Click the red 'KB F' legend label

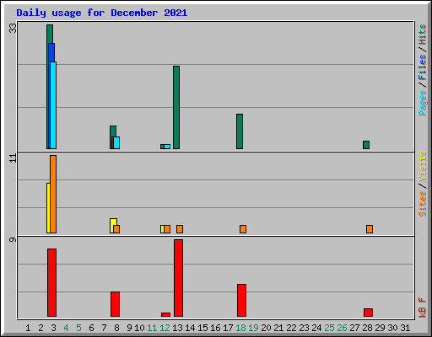point(423,308)
